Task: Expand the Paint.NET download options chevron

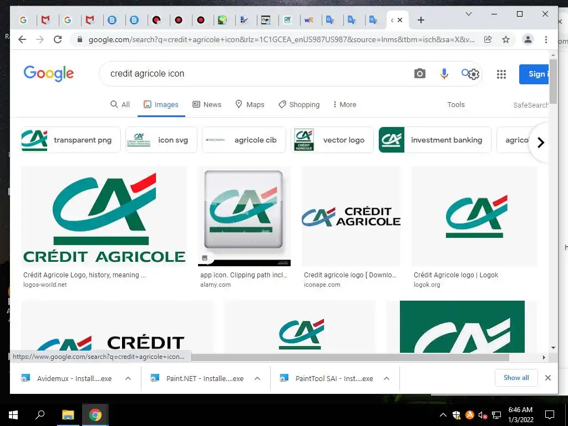Action: point(257,378)
